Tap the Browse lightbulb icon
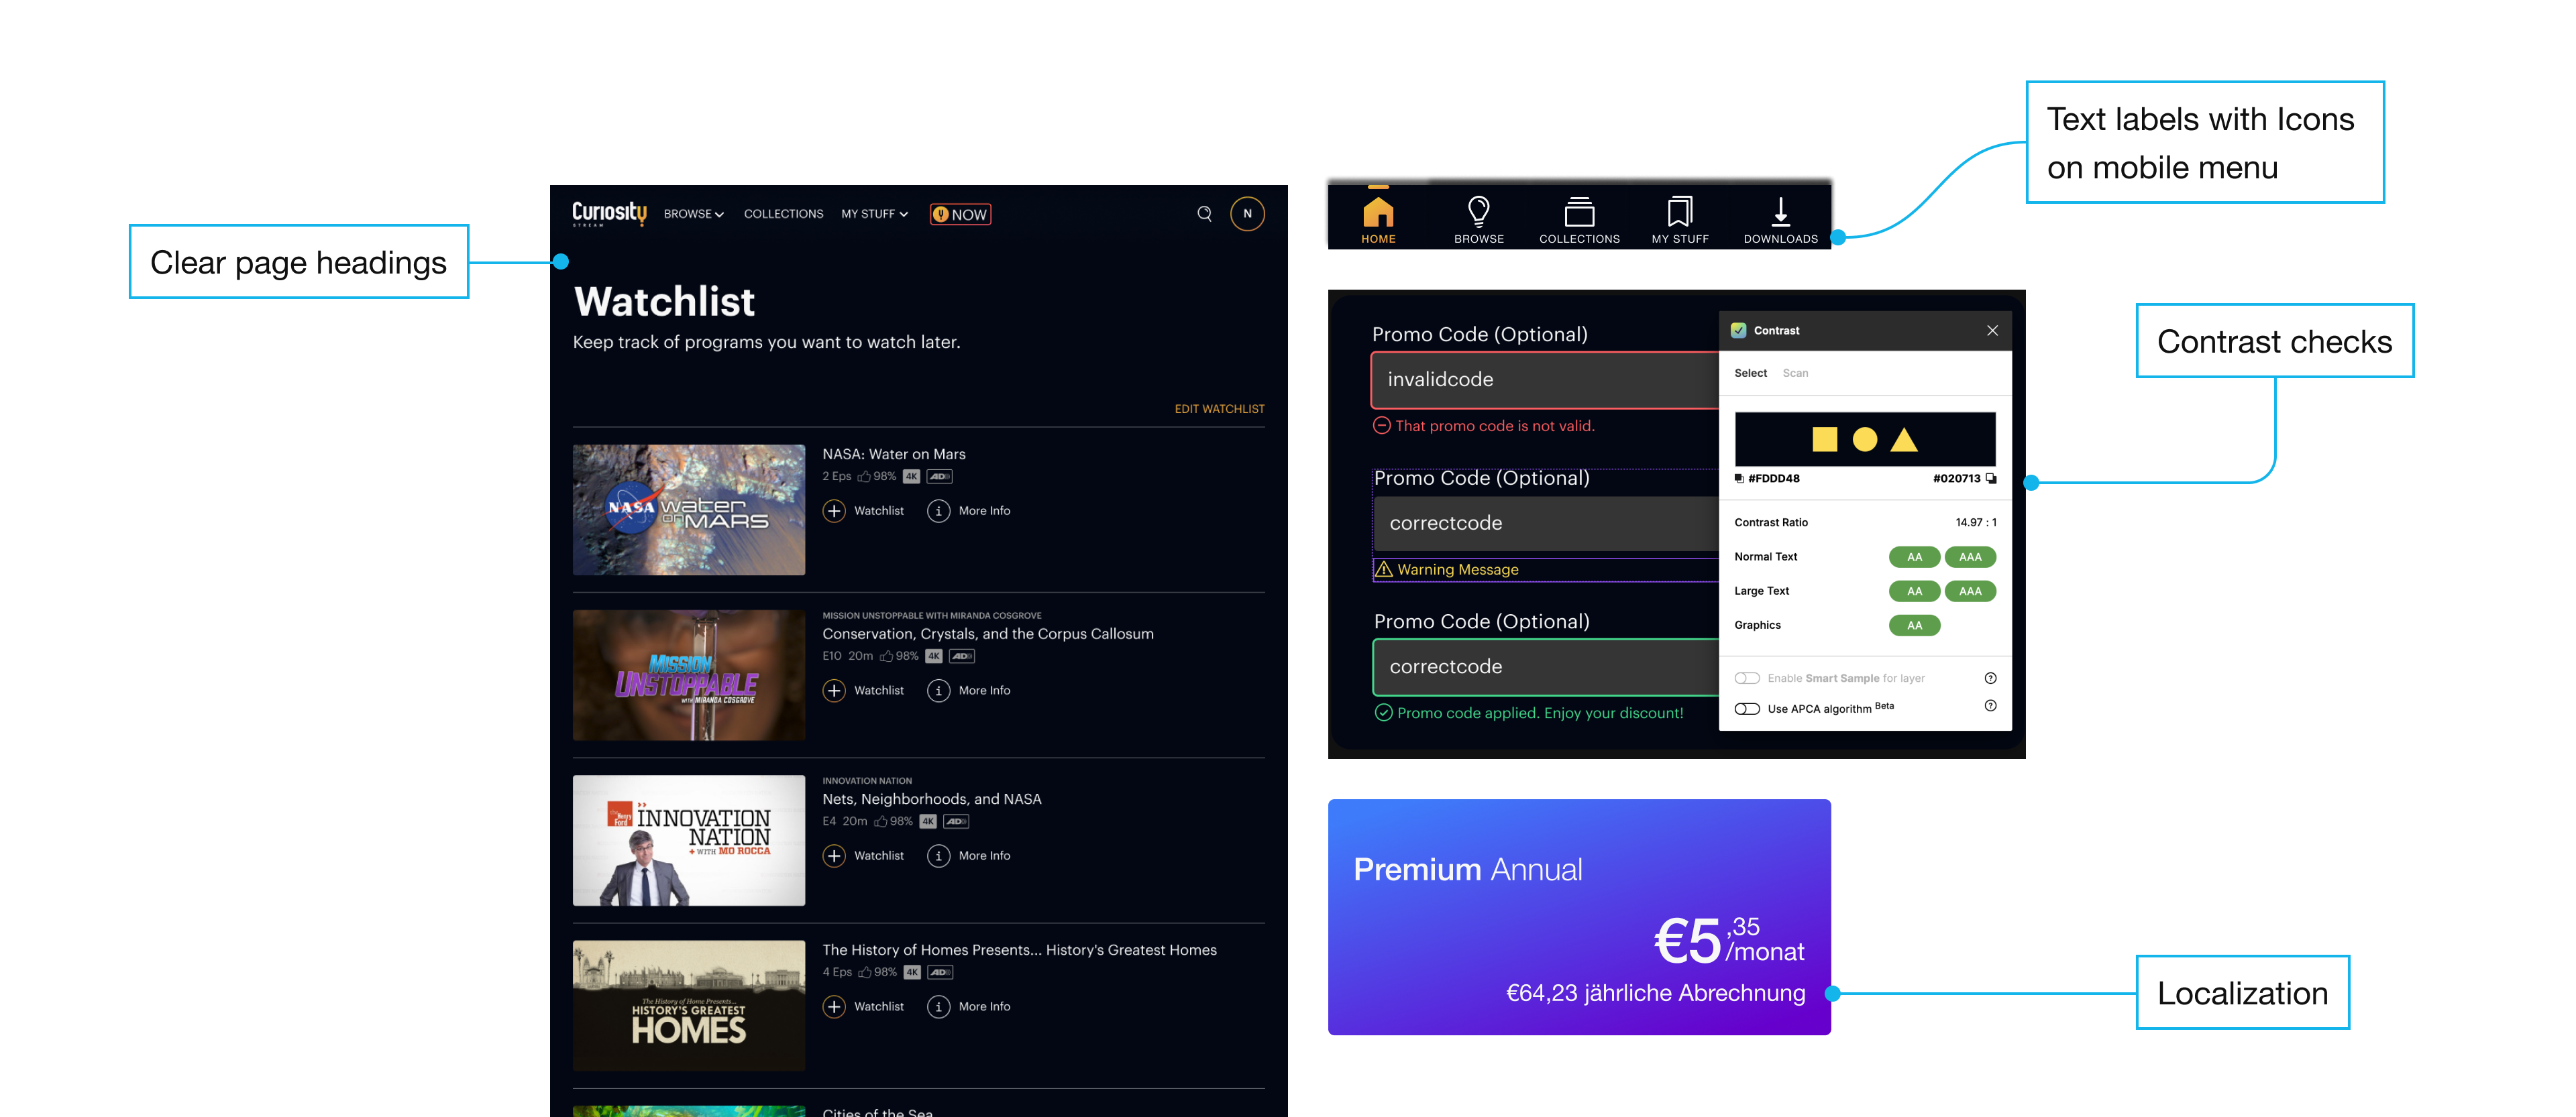2576x1117 pixels. pos(1478,211)
